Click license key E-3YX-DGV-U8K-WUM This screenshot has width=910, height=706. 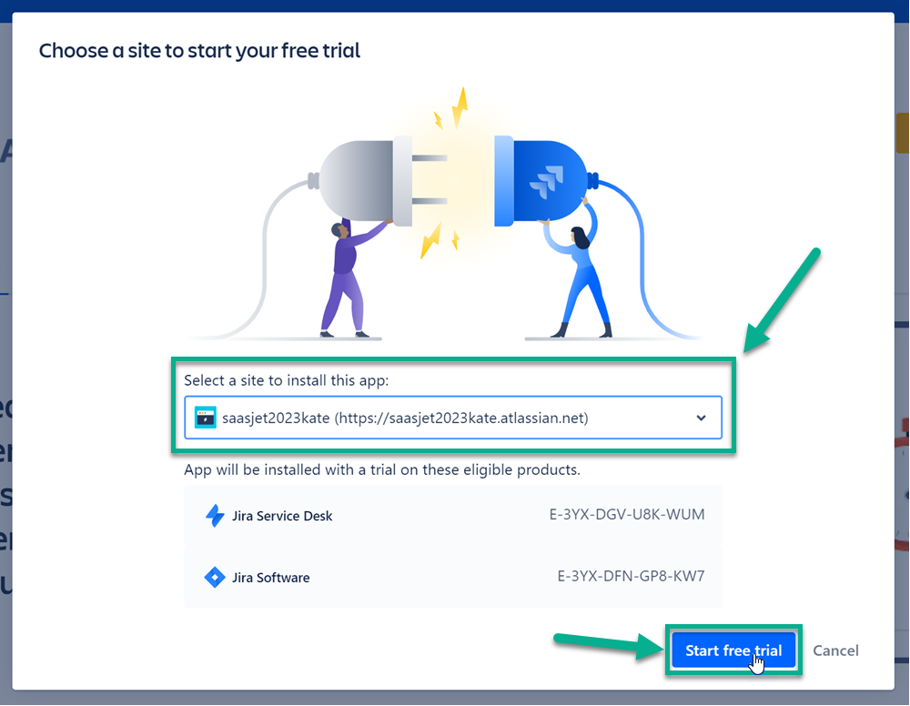[627, 515]
